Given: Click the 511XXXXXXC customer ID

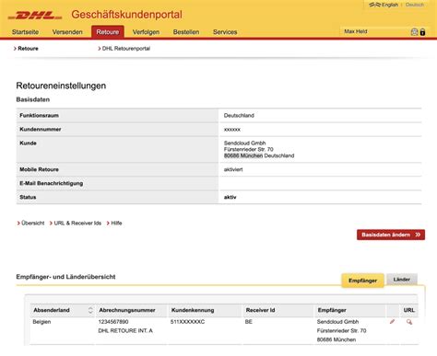Looking at the screenshot, I should 187,322.
